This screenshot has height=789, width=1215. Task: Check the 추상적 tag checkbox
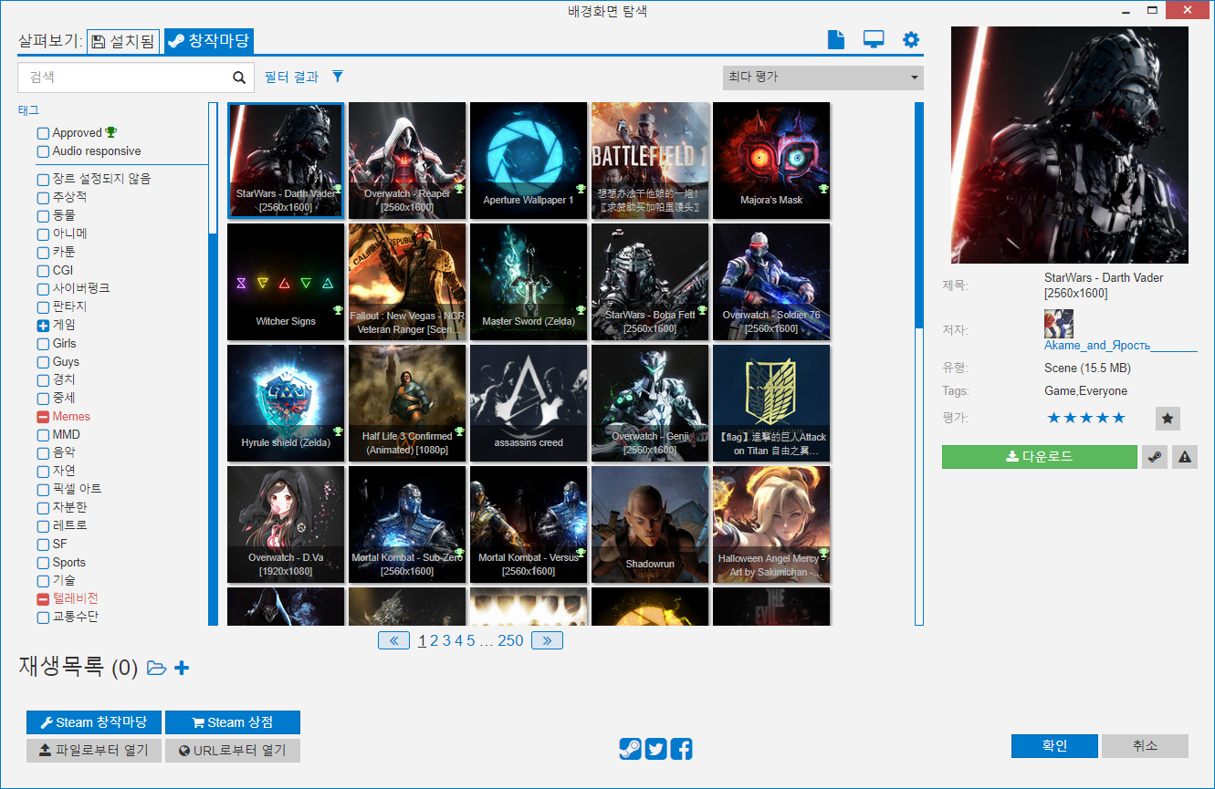pos(43,197)
